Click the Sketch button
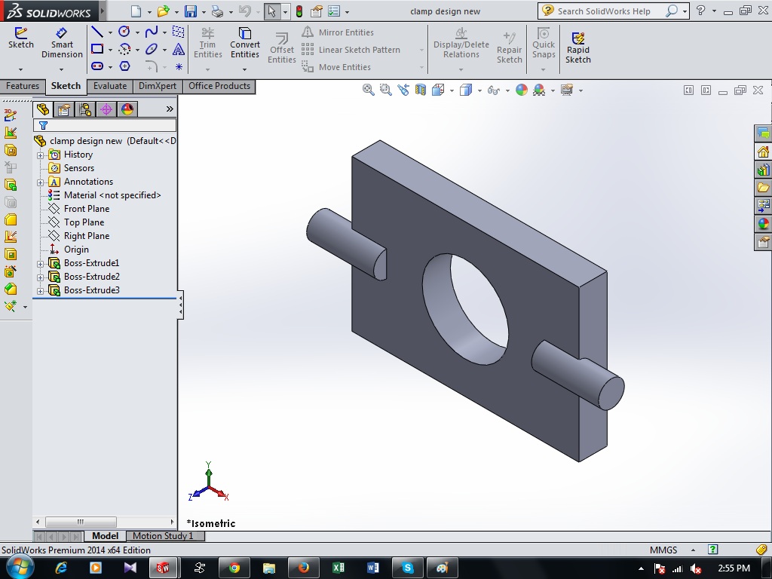 click(x=20, y=38)
